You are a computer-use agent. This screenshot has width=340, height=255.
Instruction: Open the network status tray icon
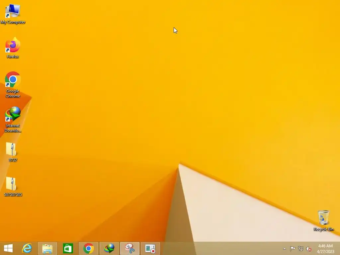pyautogui.click(x=301, y=248)
